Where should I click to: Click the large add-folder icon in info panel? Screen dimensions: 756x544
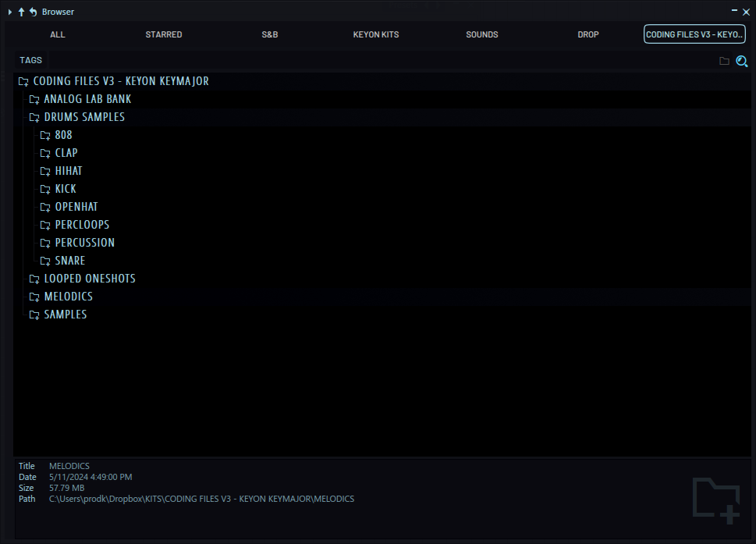pos(716,500)
